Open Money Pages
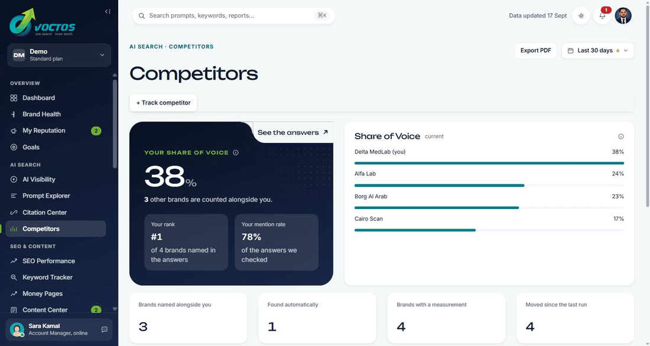The width and height of the screenshot is (650, 346). (56, 293)
